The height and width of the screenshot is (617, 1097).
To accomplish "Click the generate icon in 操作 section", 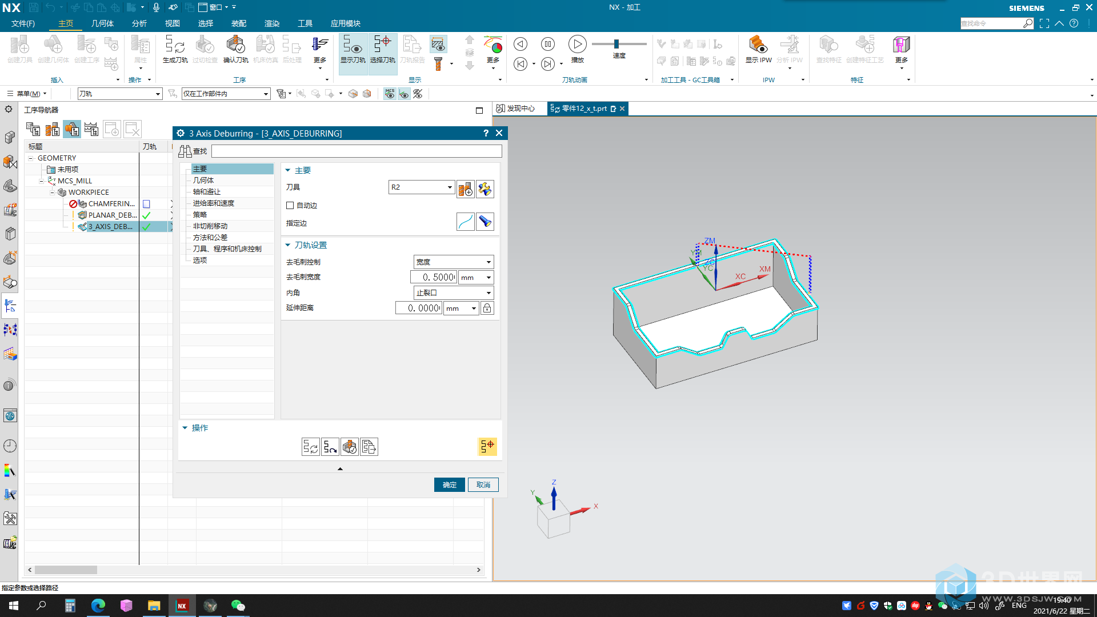I will click(x=310, y=447).
